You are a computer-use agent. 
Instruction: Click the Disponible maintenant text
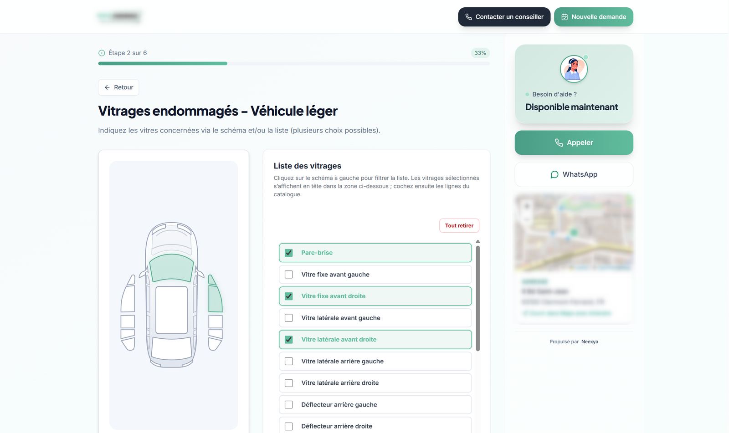point(572,107)
